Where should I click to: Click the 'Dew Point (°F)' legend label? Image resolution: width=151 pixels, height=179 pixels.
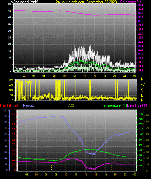138,105
